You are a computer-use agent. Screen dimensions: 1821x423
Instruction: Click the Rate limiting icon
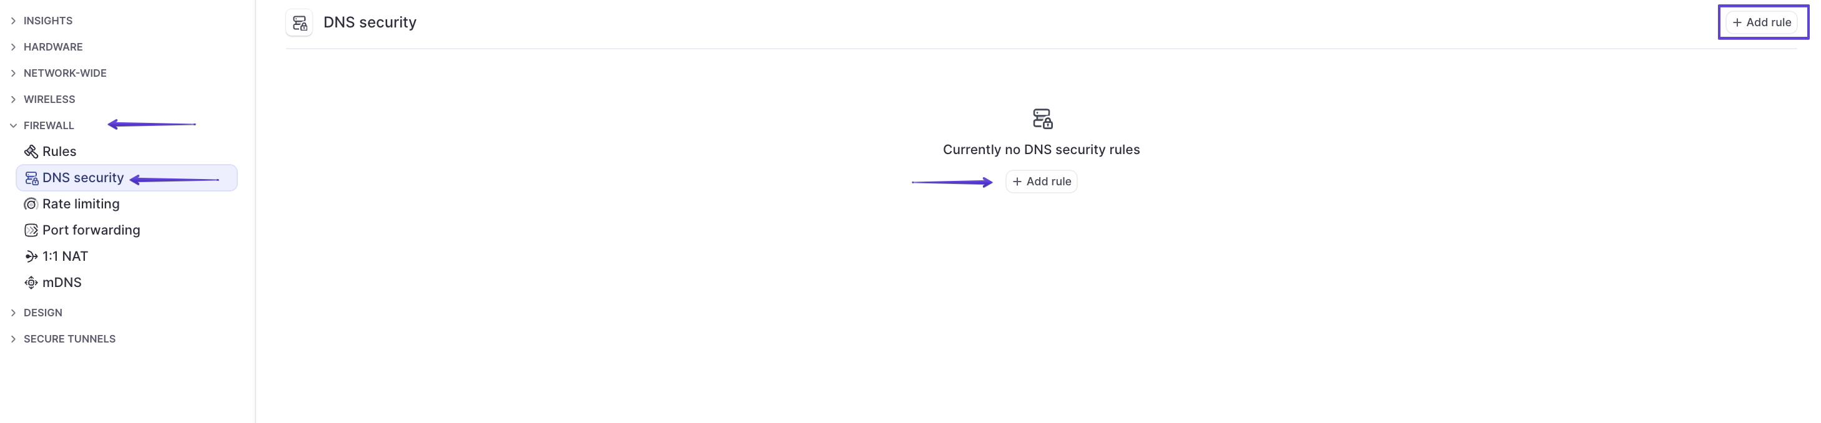[x=31, y=204]
